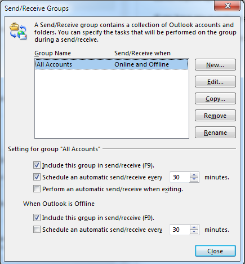Open the New group dialog
The height and width of the screenshot is (264, 245).
tap(215, 65)
